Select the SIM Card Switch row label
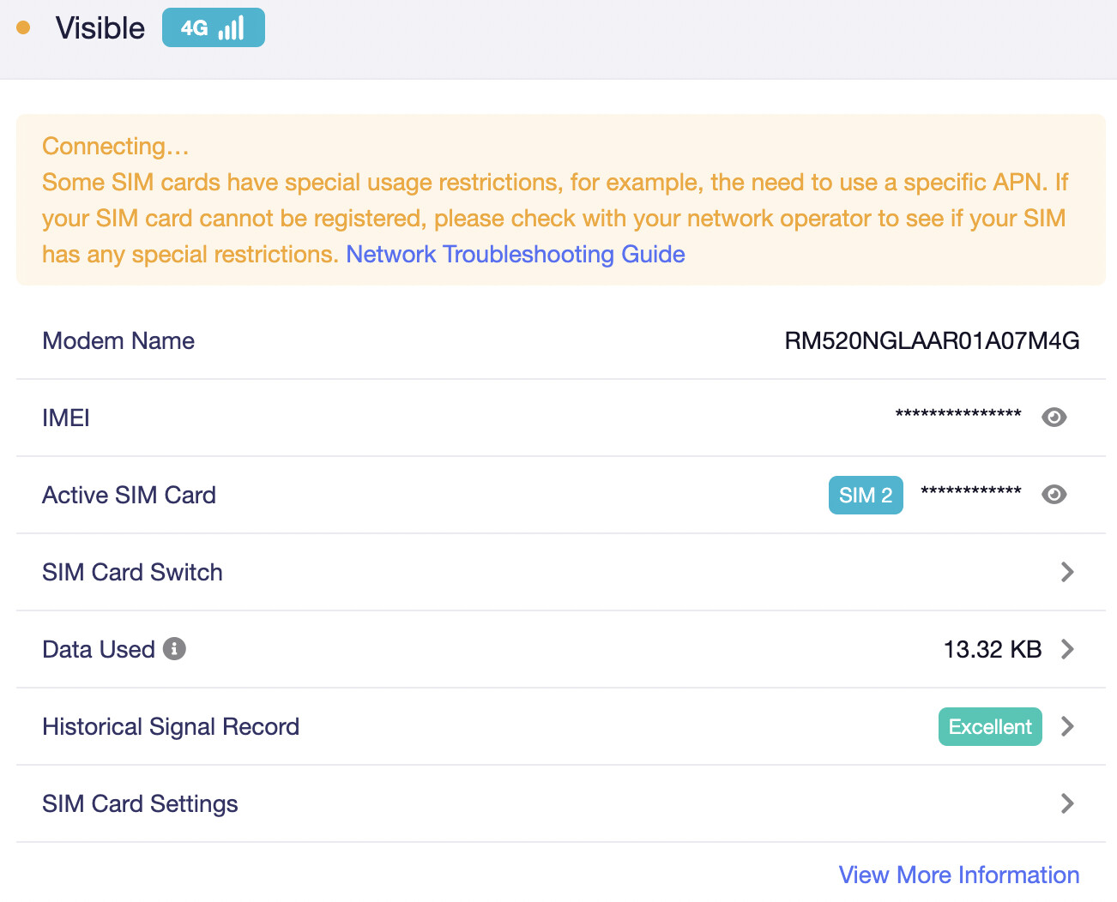 [x=132, y=572]
